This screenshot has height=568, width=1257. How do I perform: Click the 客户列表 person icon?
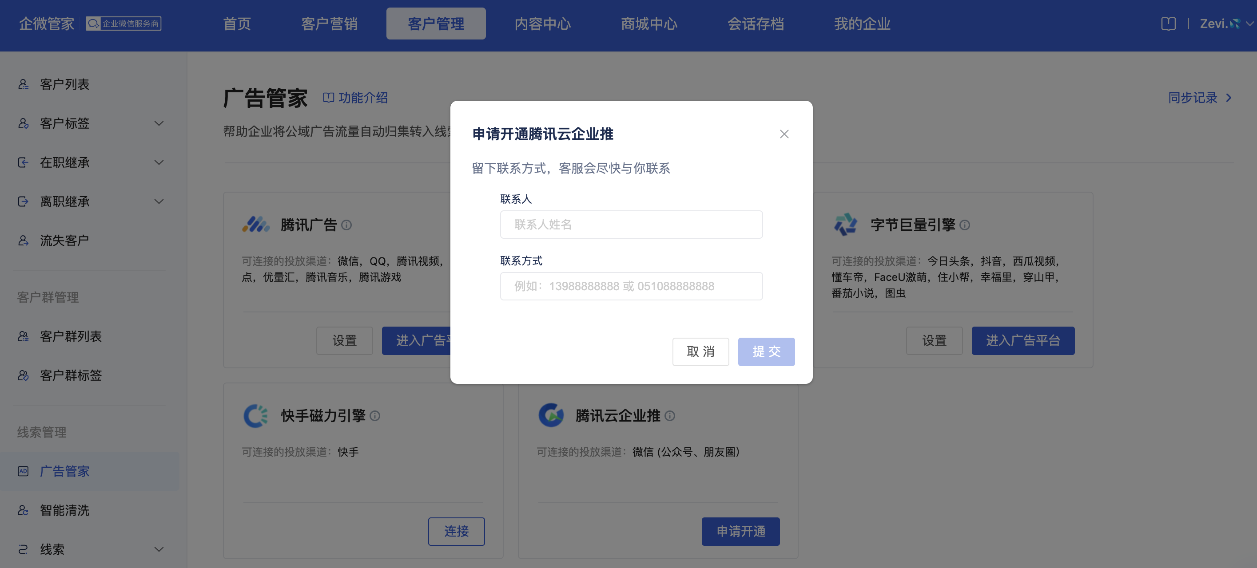point(23,84)
